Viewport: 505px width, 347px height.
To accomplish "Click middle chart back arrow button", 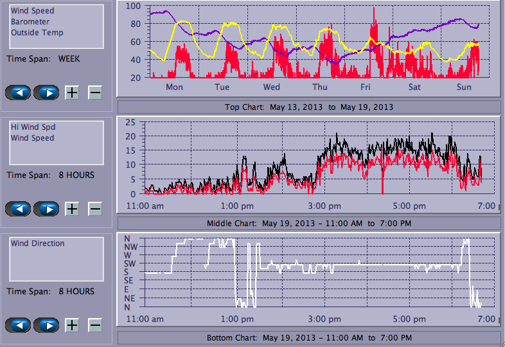I will click(18, 209).
